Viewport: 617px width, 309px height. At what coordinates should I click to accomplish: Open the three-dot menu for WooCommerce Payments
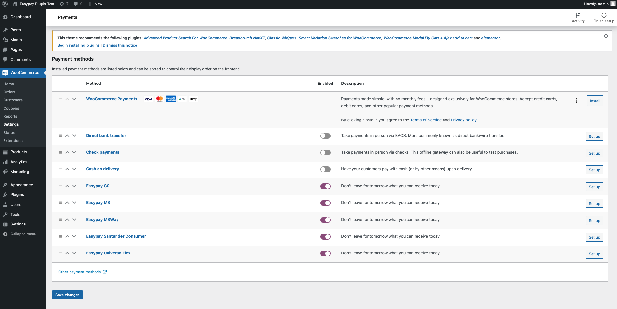pyautogui.click(x=576, y=101)
